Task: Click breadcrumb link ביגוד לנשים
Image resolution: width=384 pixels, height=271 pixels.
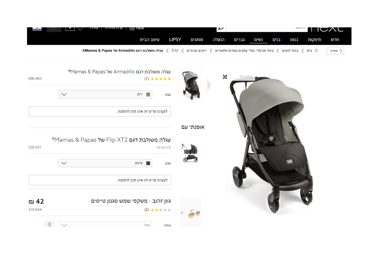Action: [x=290, y=50]
